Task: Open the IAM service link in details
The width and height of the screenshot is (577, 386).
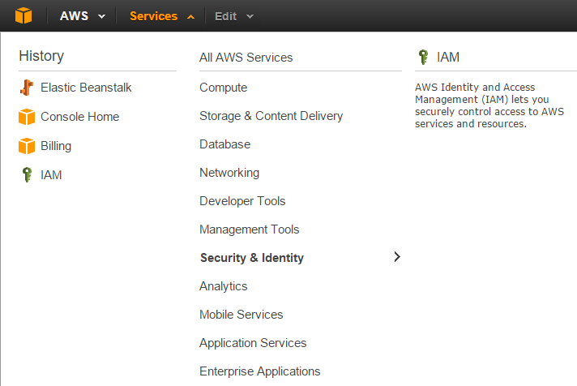Action: [x=448, y=58]
